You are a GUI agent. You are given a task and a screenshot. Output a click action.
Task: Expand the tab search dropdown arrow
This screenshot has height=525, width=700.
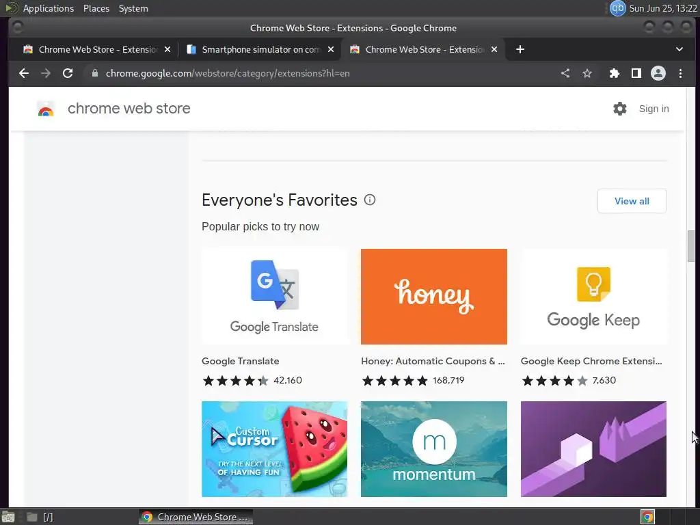tap(679, 49)
